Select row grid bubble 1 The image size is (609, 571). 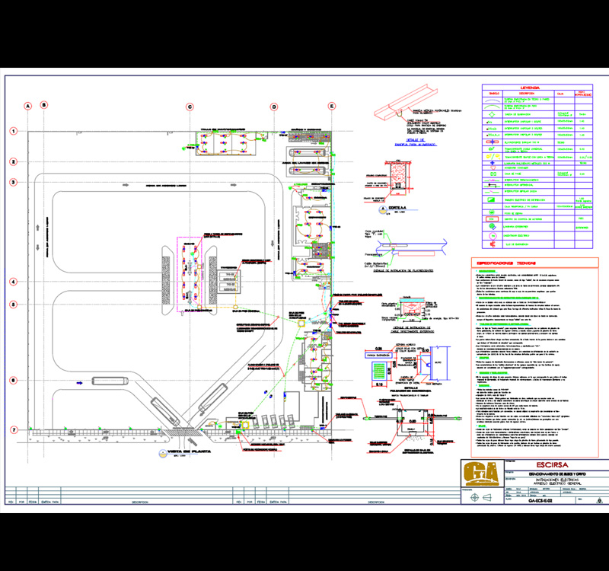[x=13, y=132]
